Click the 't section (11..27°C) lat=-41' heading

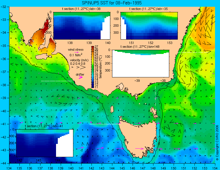click(x=44, y=126)
